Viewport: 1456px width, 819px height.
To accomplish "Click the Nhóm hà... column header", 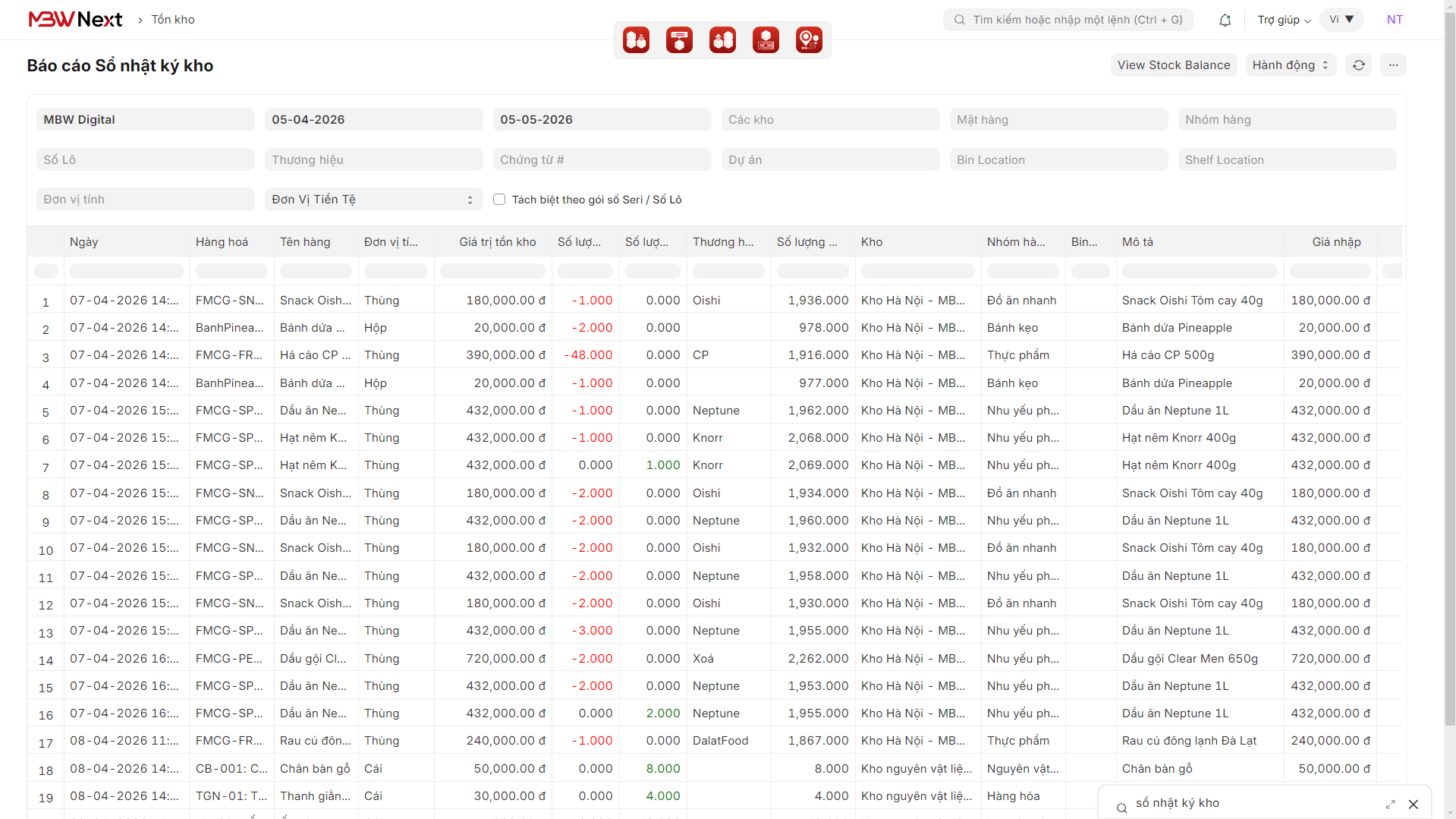I will [x=1023, y=242].
